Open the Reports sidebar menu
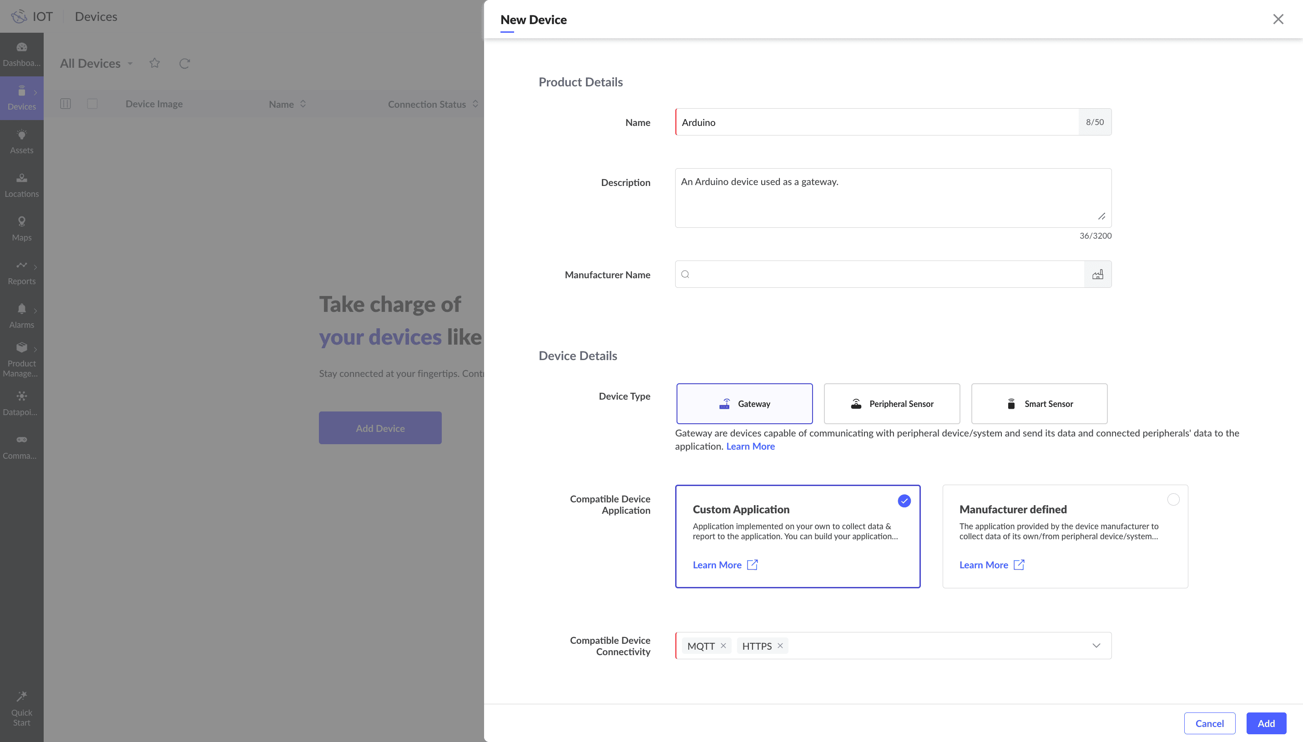The width and height of the screenshot is (1303, 742). (x=21, y=273)
